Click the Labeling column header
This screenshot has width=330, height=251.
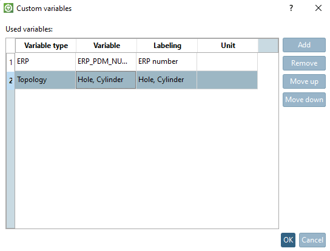[167, 46]
